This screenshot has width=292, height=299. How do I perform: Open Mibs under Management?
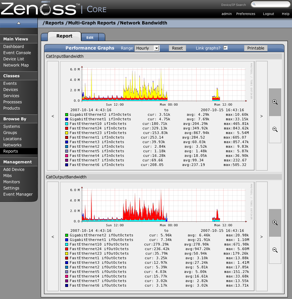click(x=7, y=176)
